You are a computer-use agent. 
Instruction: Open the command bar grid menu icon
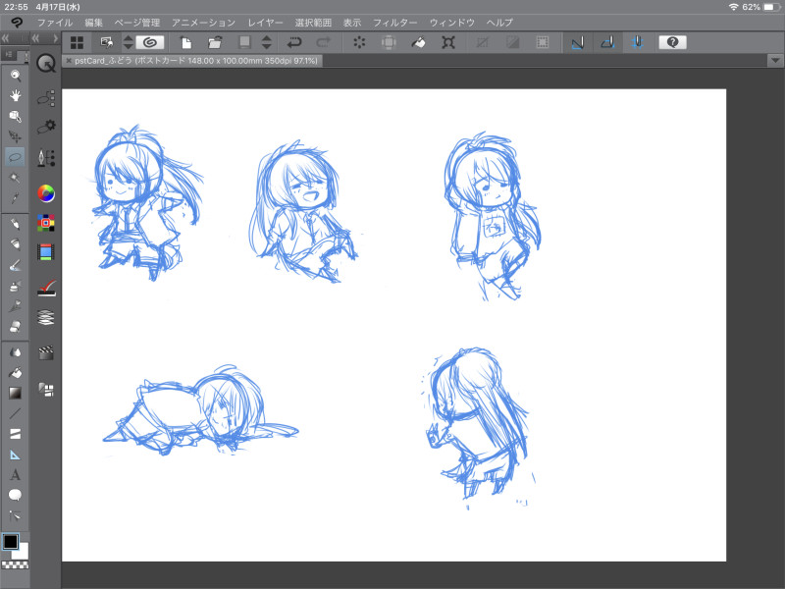pos(78,42)
